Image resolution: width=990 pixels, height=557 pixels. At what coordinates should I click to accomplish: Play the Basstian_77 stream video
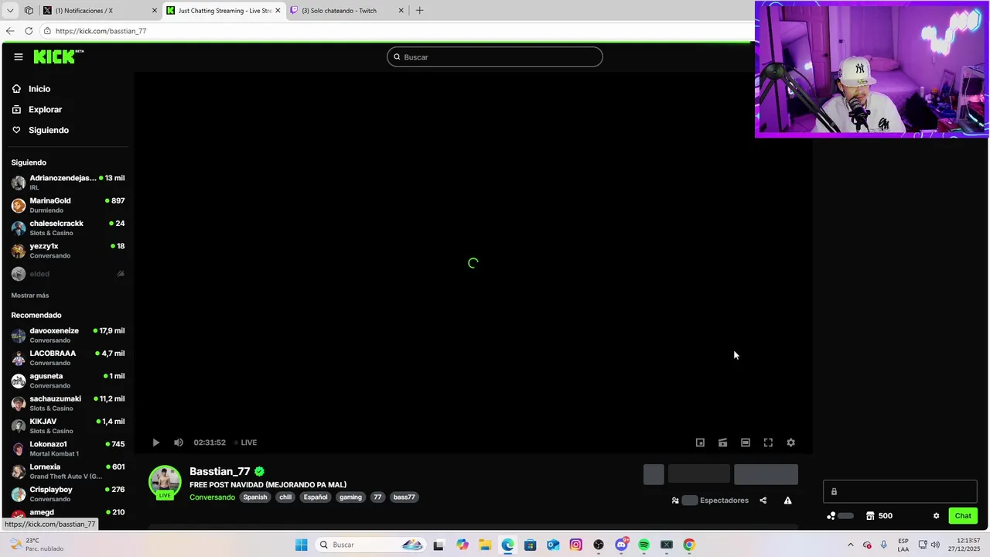(x=155, y=443)
